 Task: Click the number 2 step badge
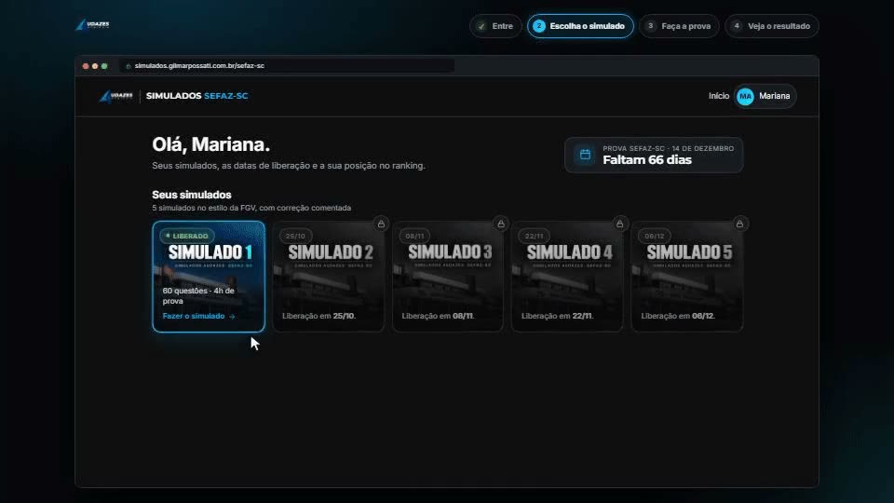click(539, 26)
